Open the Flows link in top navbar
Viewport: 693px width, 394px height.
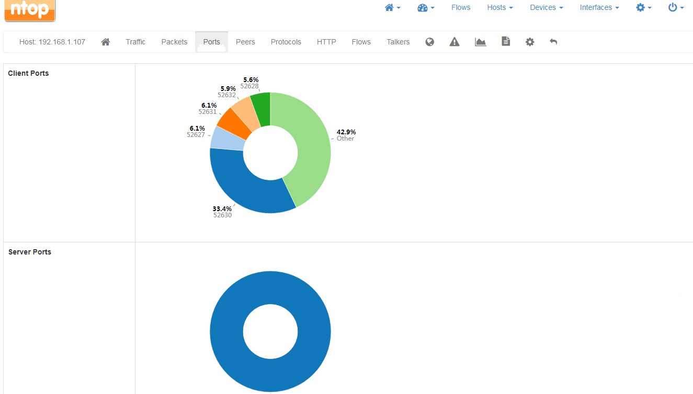tap(461, 8)
